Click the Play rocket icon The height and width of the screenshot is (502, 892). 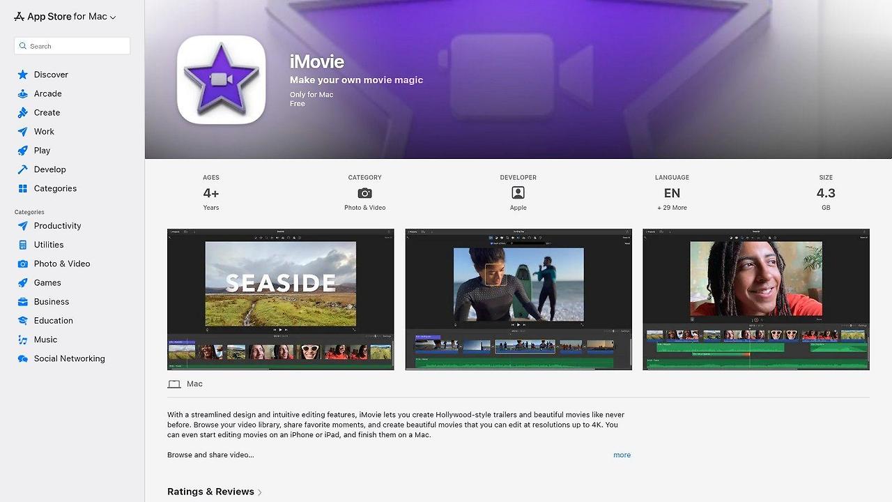[x=23, y=150]
